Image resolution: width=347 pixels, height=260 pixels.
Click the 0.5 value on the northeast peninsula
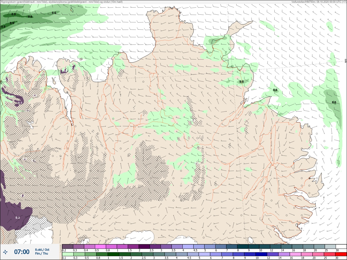pyautogui.click(x=242, y=82)
